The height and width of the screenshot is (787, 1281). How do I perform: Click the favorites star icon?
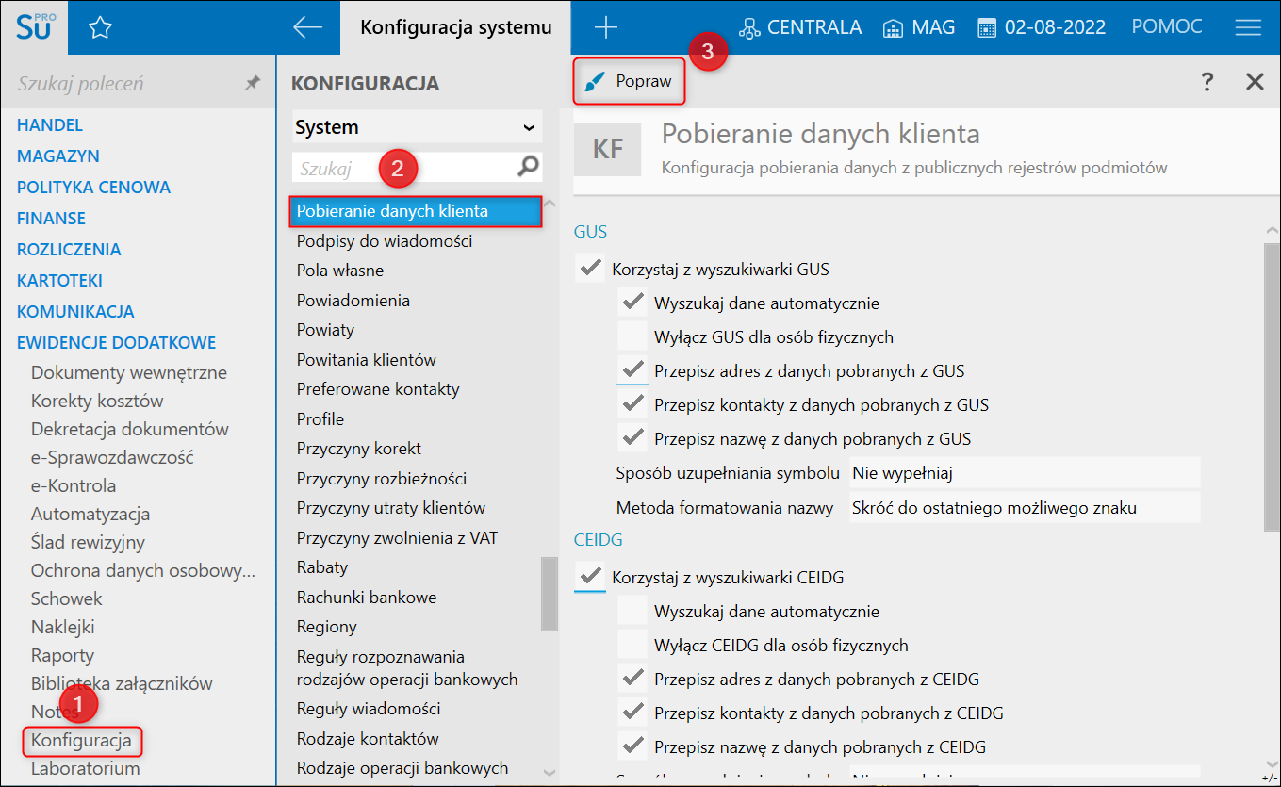[x=100, y=28]
